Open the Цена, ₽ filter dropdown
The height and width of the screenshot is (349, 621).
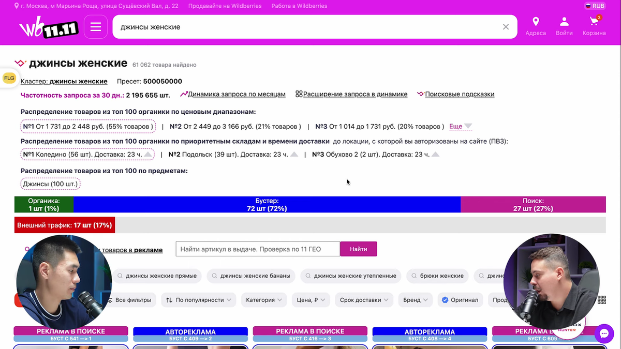point(310,300)
